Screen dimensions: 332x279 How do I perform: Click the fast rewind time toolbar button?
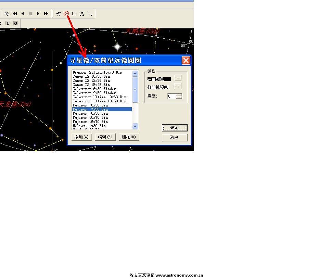coord(15,14)
